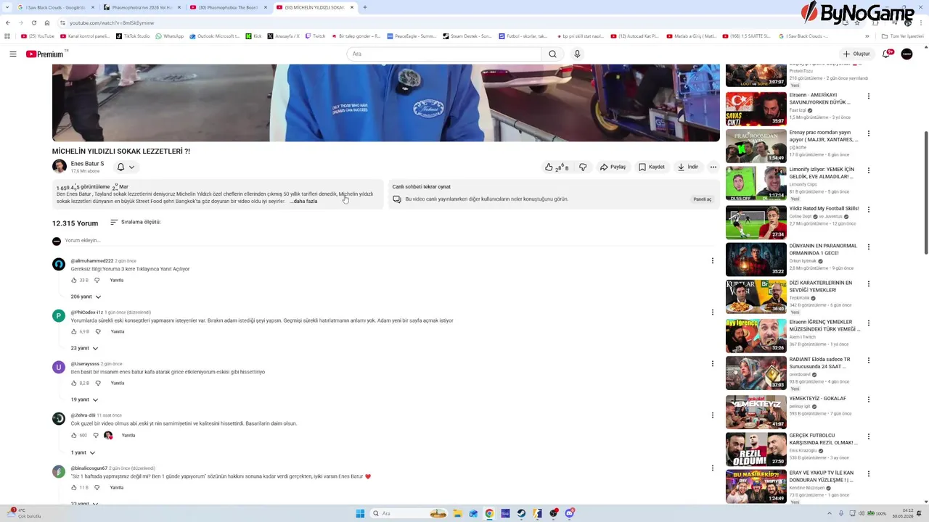Image resolution: width=929 pixels, height=522 pixels.
Task: Open Windows Start menu
Action: click(x=360, y=513)
